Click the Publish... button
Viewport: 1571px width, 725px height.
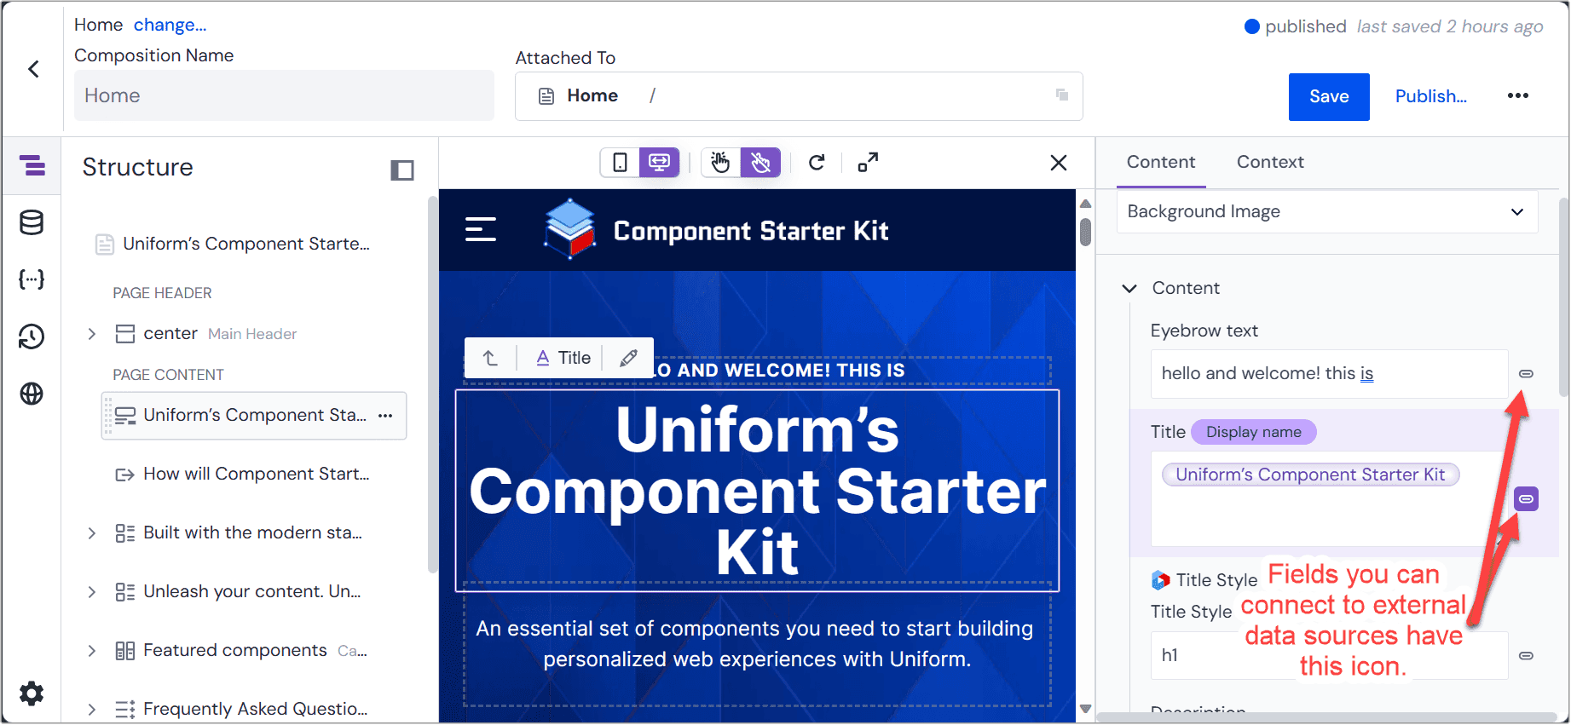[x=1430, y=96]
